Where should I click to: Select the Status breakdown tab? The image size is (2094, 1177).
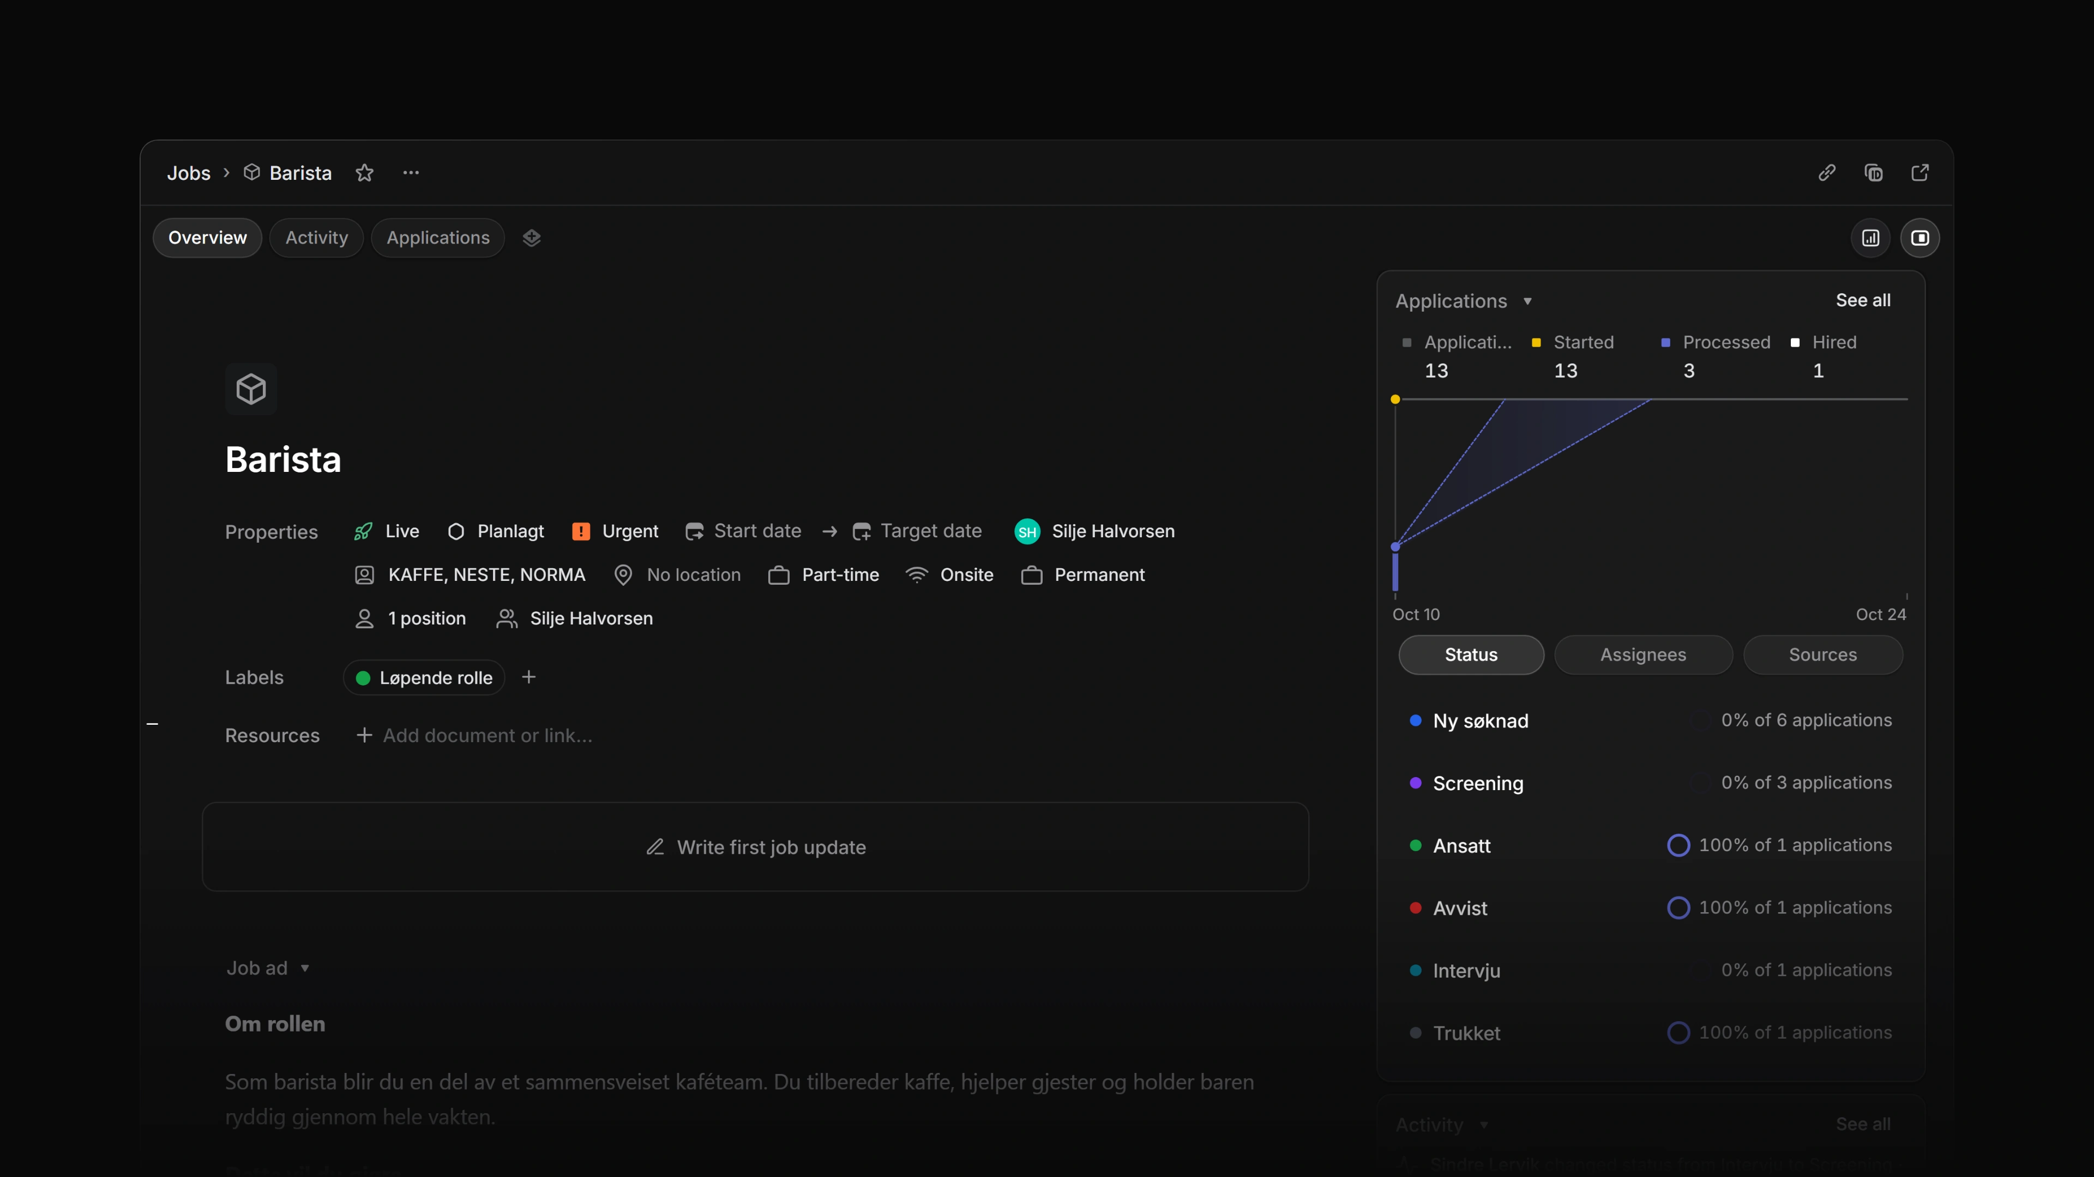1471,654
